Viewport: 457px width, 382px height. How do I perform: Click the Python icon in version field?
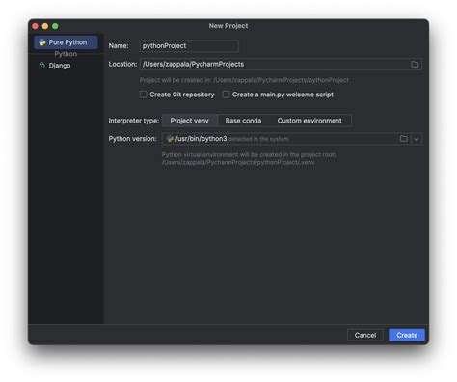(170, 139)
